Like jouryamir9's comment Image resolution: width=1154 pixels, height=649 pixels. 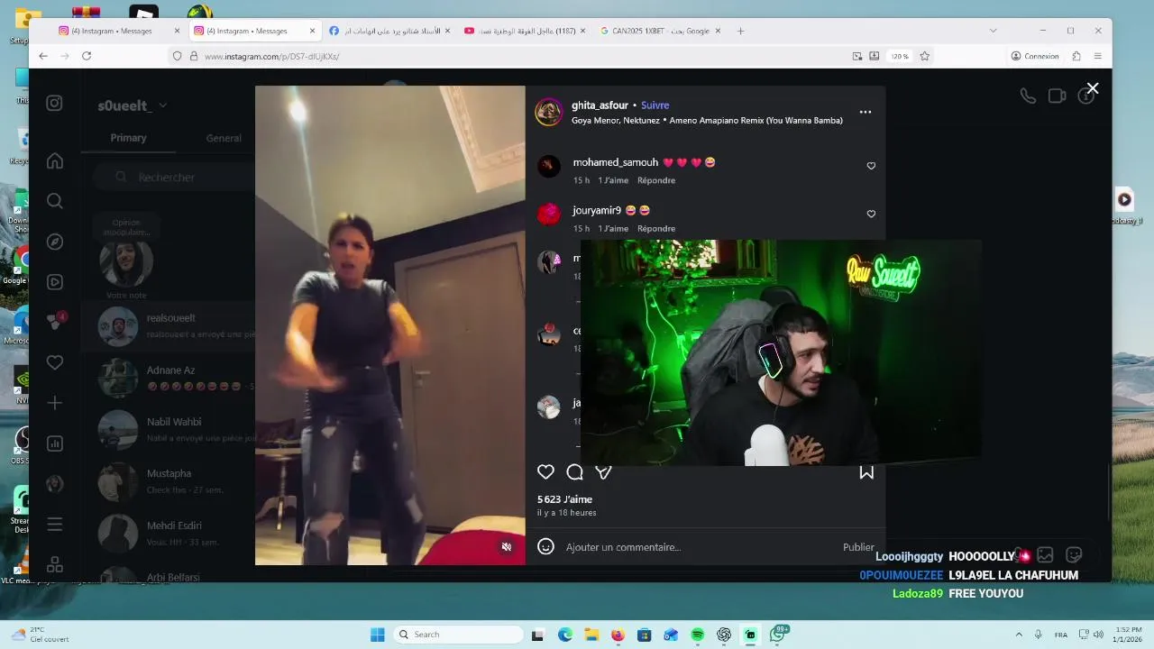pyautogui.click(x=871, y=214)
